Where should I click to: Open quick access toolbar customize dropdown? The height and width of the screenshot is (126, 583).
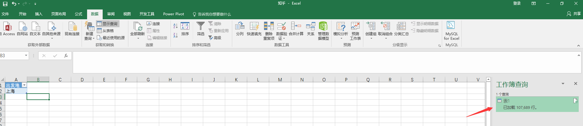[x=35, y=4]
